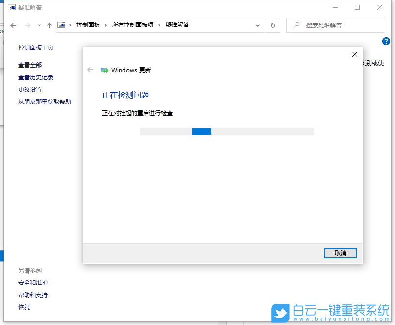Click the 疑难解答 icon in the title bar

pos(11,7)
